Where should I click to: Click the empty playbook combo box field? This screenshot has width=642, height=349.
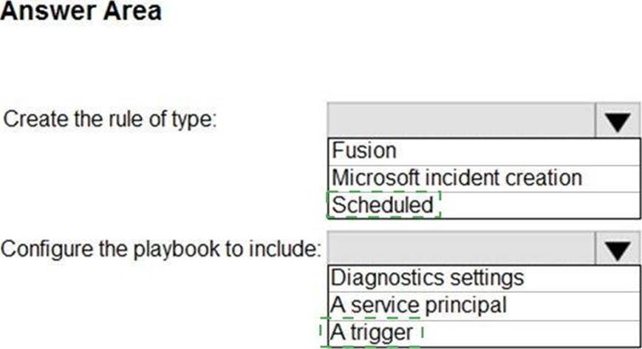point(461,249)
